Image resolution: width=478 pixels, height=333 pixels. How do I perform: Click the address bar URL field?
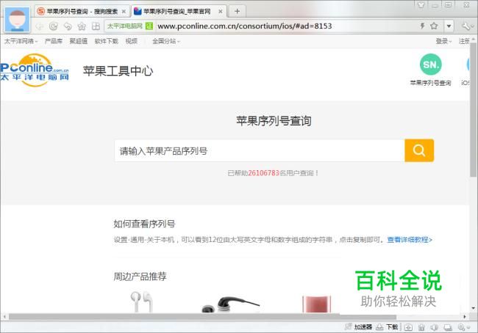[244, 26]
